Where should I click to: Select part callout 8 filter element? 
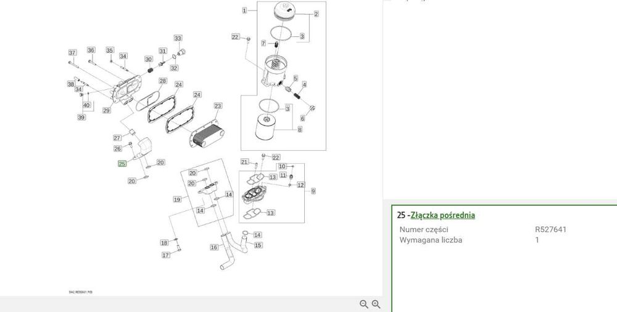pos(300,129)
